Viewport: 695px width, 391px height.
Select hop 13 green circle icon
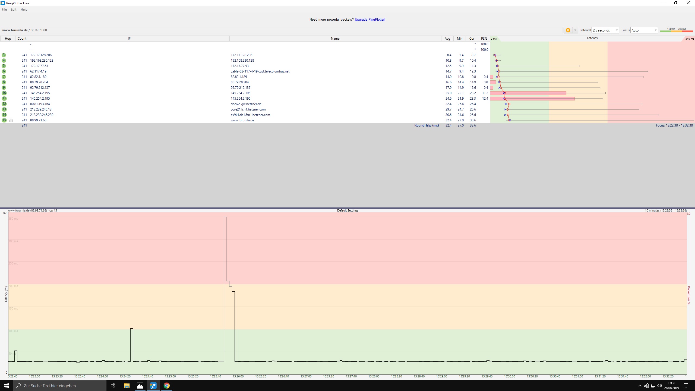point(4,109)
